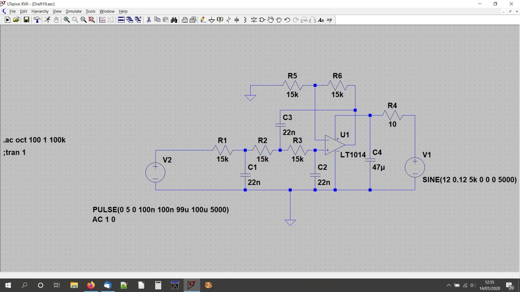Open the Control Panel hammer icon
520x292 pixels.
click(37, 20)
